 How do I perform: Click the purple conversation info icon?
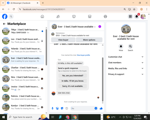[x=100, y=27]
